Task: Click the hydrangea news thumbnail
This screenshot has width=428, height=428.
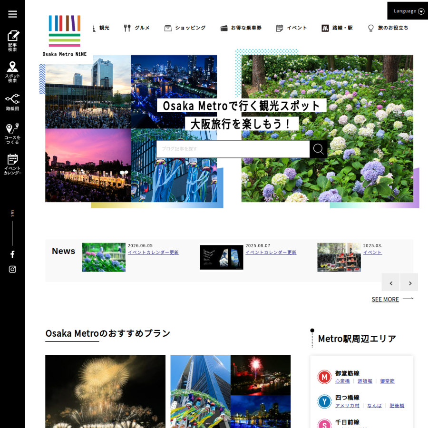Action: [104, 257]
